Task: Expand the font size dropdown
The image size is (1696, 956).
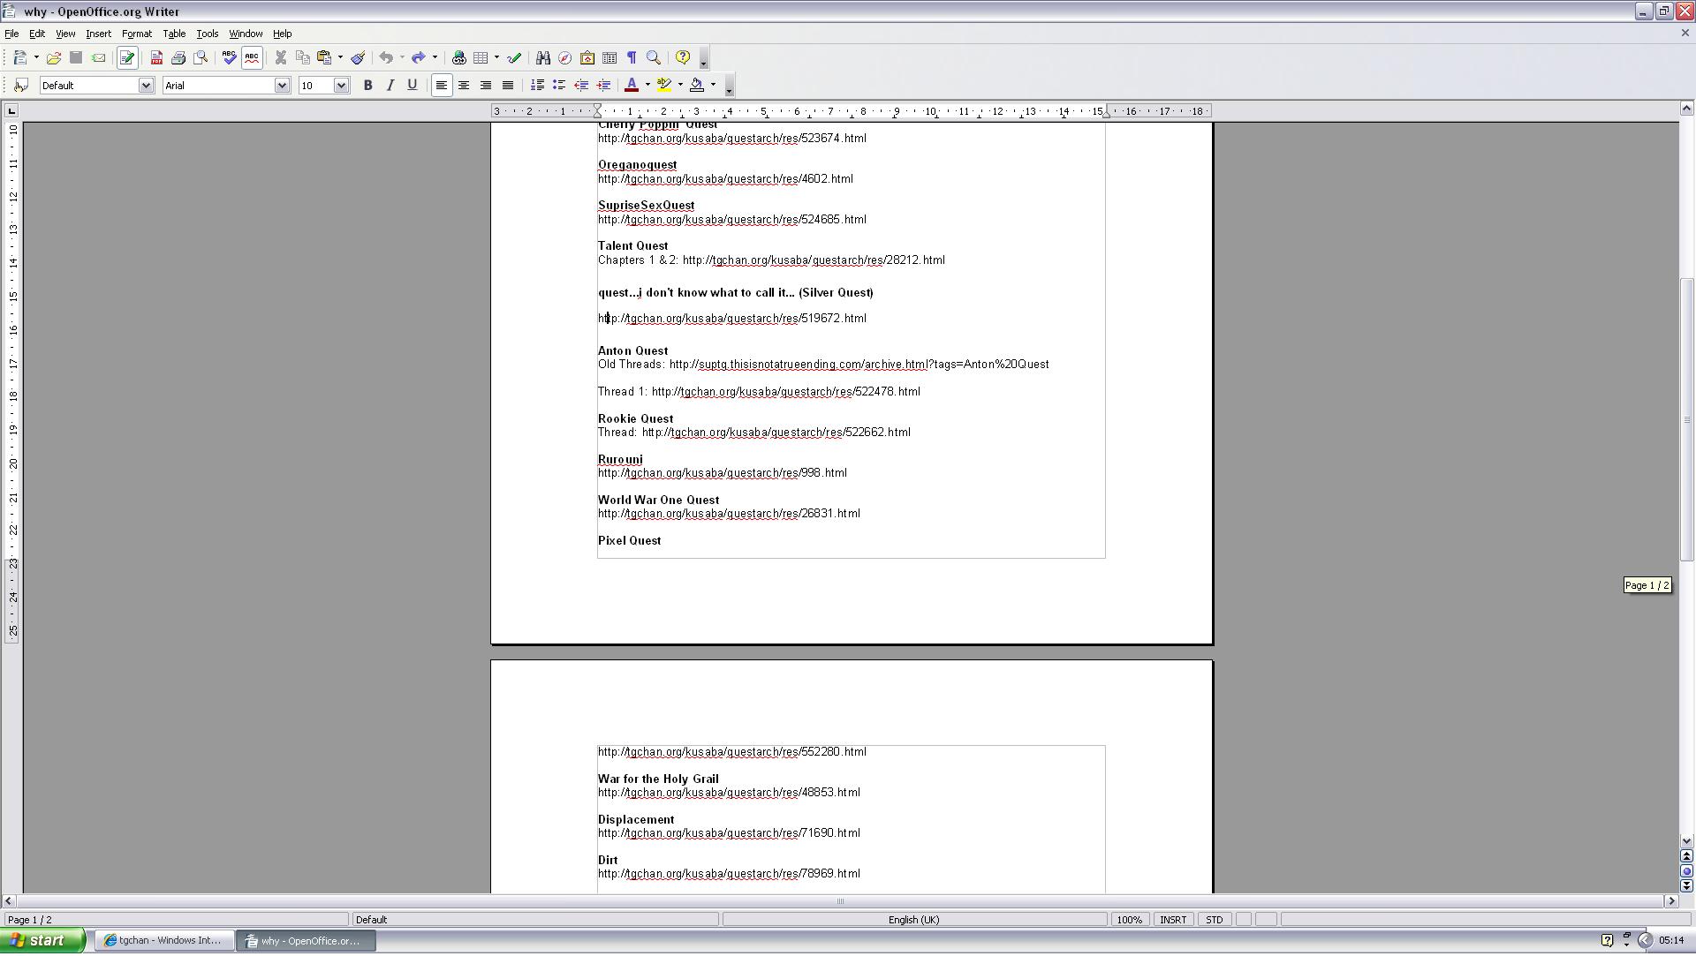Action: pyautogui.click(x=341, y=86)
